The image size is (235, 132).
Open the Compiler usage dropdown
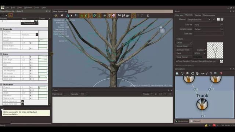[209, 29]
